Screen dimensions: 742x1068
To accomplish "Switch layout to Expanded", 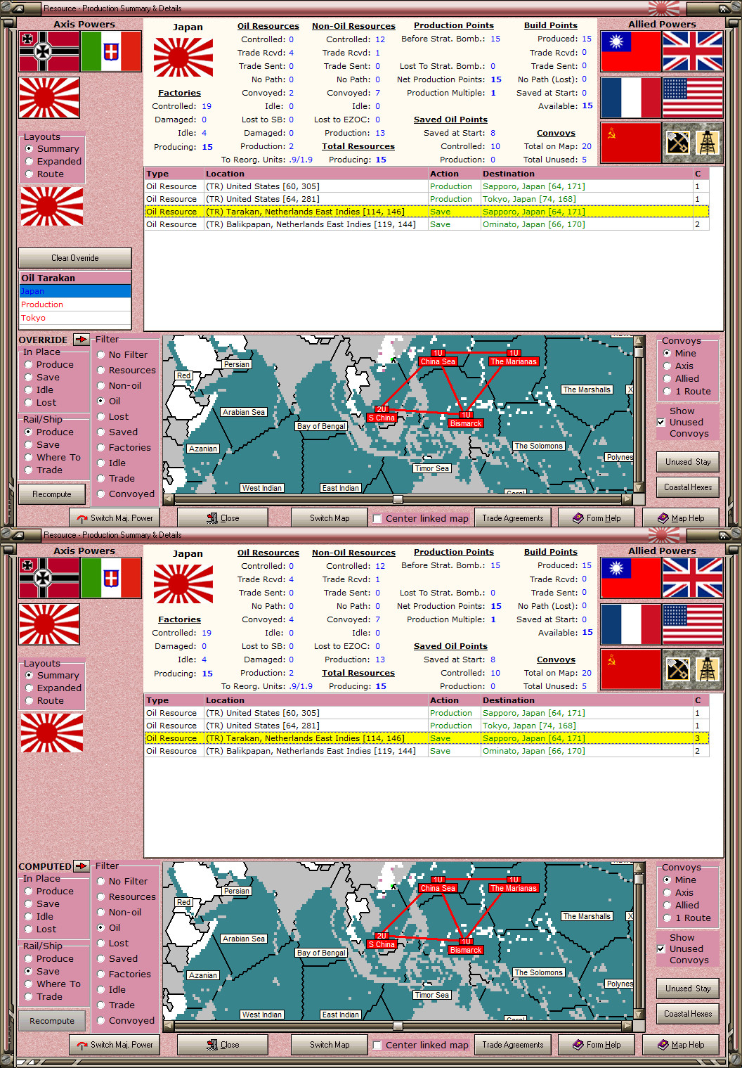I will pos(29,161).
